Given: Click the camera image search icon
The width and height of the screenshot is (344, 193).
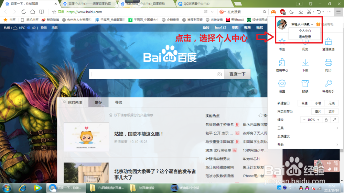Looking at the screenshot, I should pos(219,74).
